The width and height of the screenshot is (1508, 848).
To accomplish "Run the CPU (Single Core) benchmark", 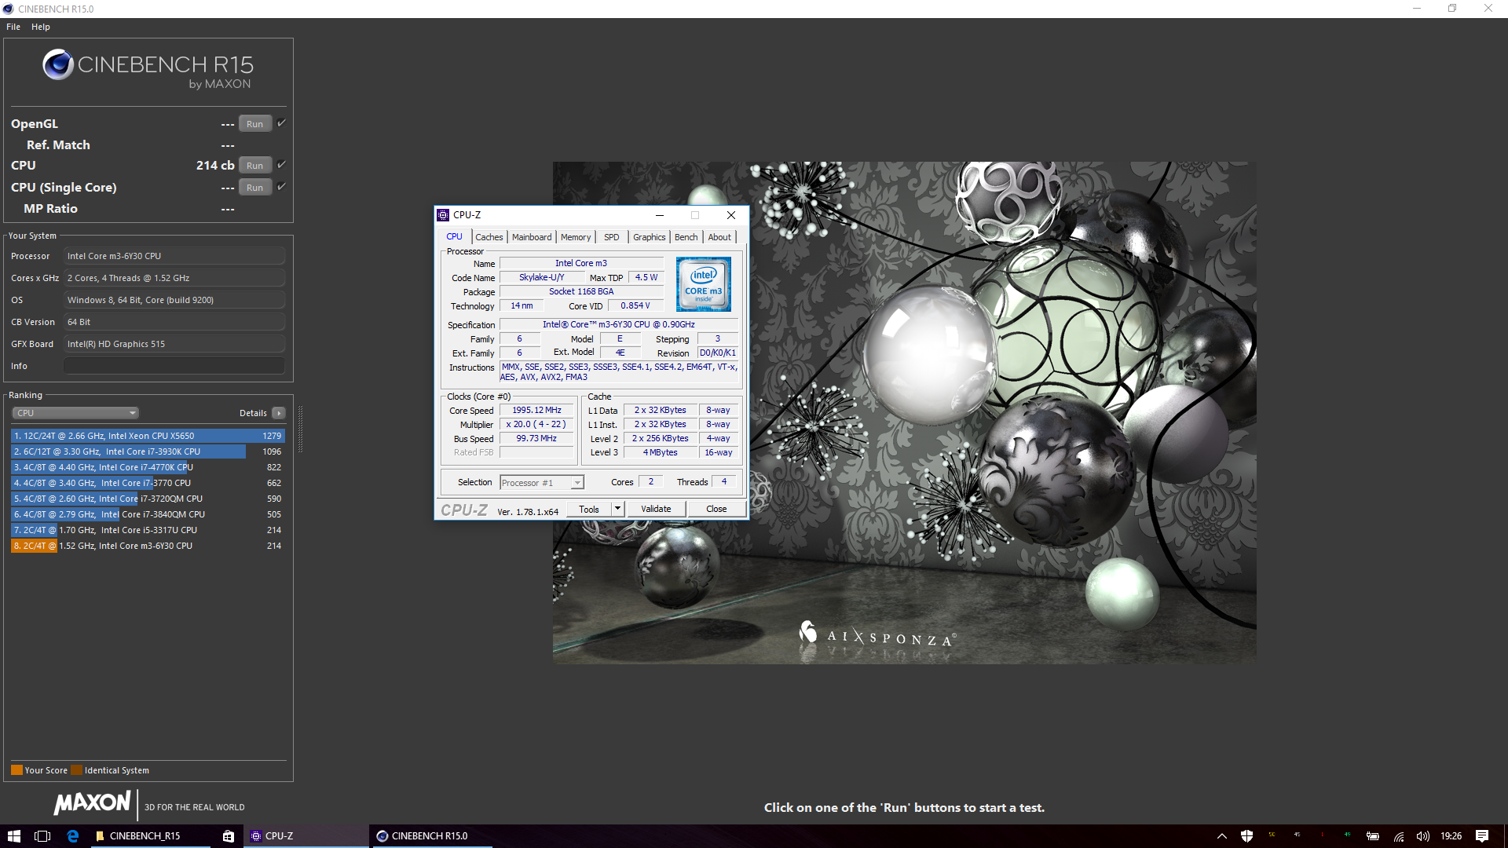I will point(255,188).
